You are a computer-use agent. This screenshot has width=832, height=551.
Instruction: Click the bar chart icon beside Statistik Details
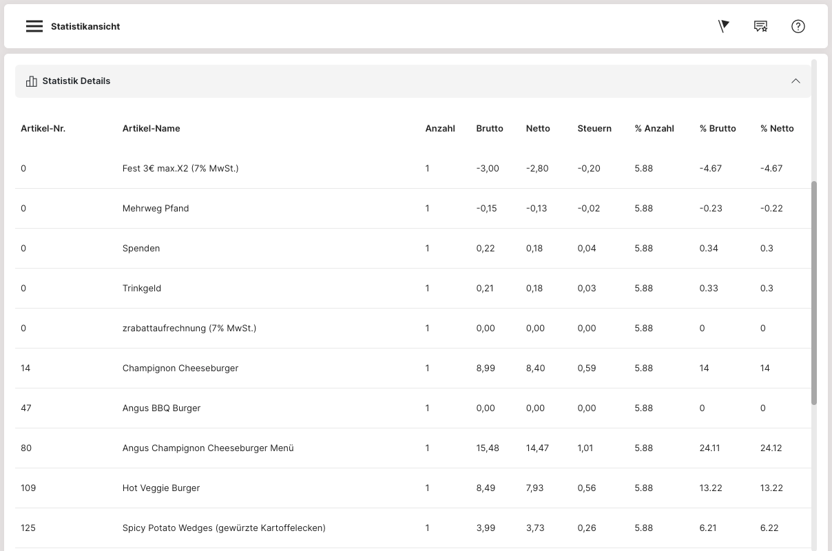(31, 81)
